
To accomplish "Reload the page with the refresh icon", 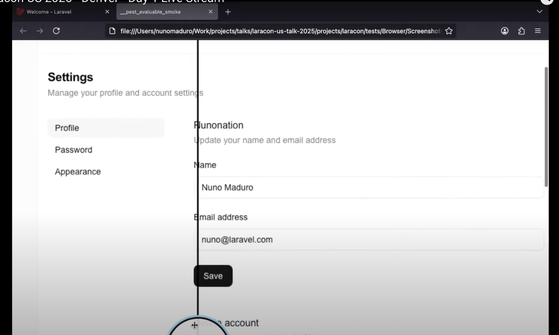I will coord(56,31).
